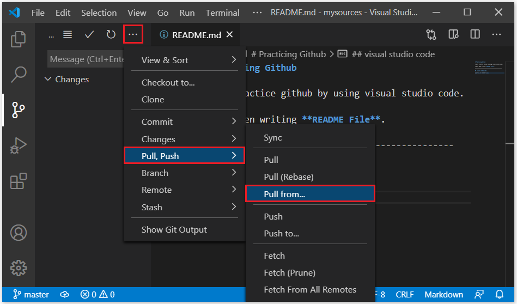
Task: Expand the Changes submenu
Action: (185, 139)
